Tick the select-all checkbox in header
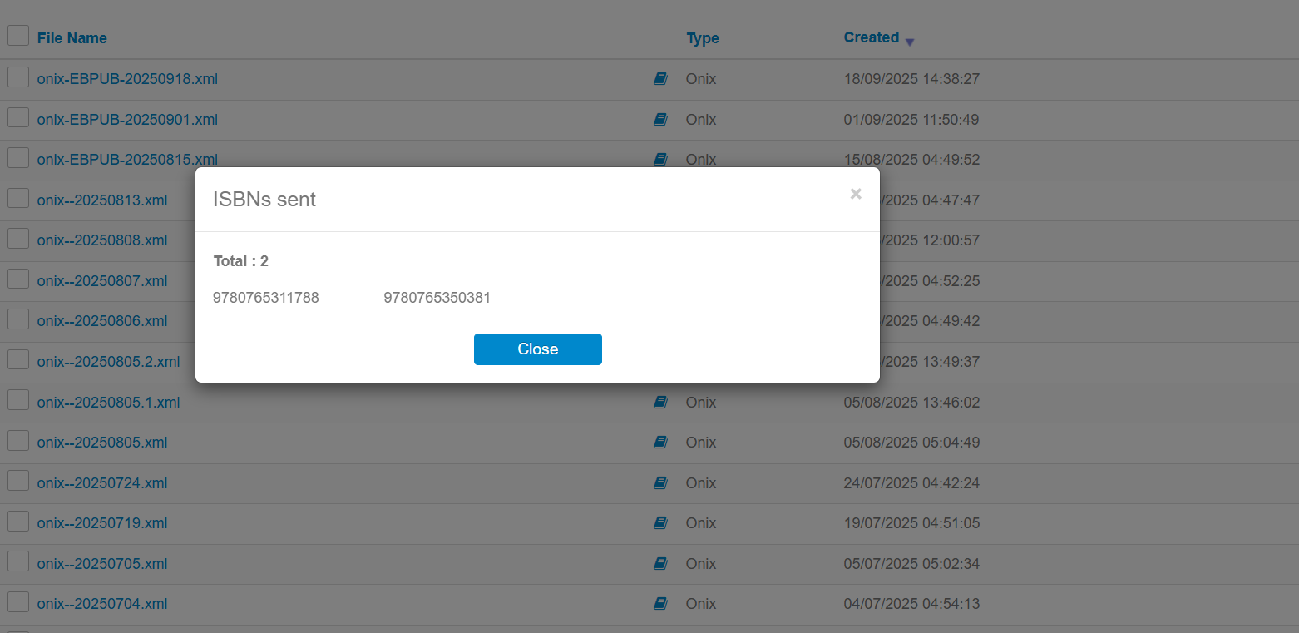The image size is (1299, 633). (x=18, y=36)
